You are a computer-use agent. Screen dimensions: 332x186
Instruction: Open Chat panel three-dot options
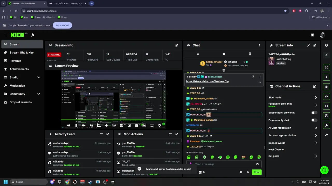(259, 45)
